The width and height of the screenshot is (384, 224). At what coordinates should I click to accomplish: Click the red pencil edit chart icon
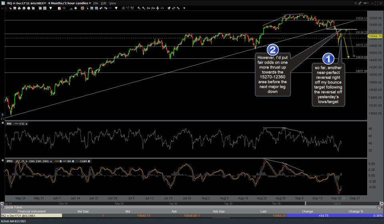59,8
